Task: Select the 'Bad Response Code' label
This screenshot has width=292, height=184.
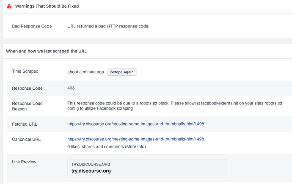Action: (x=32, y=26)
